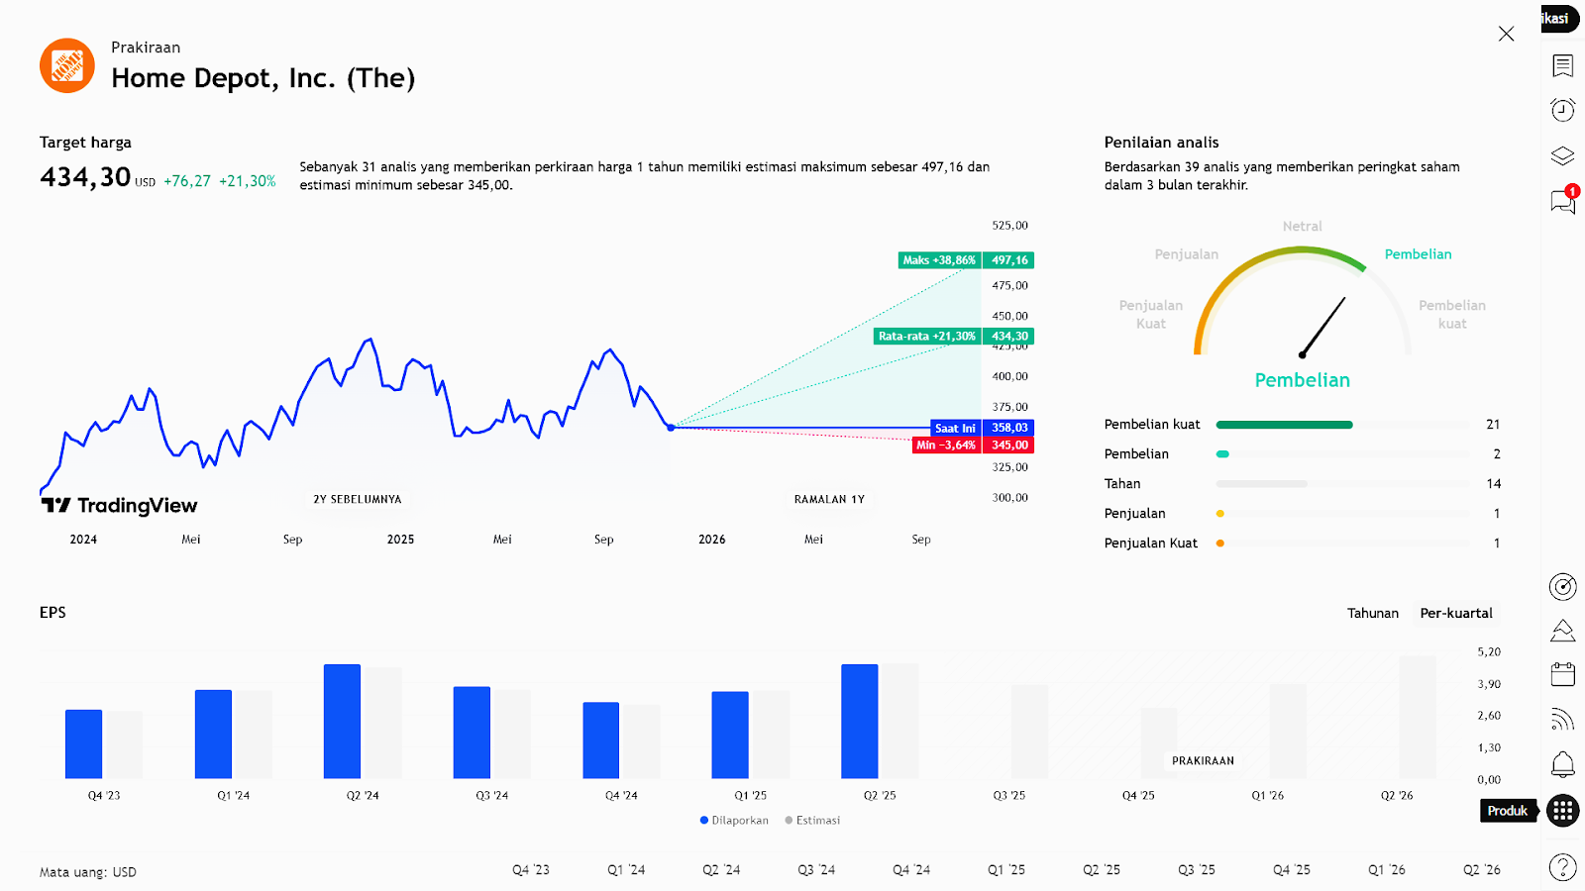Click the Min 345,00 price target label
1585x891 pixels.
pyautogui.click(x=972, y=445)
